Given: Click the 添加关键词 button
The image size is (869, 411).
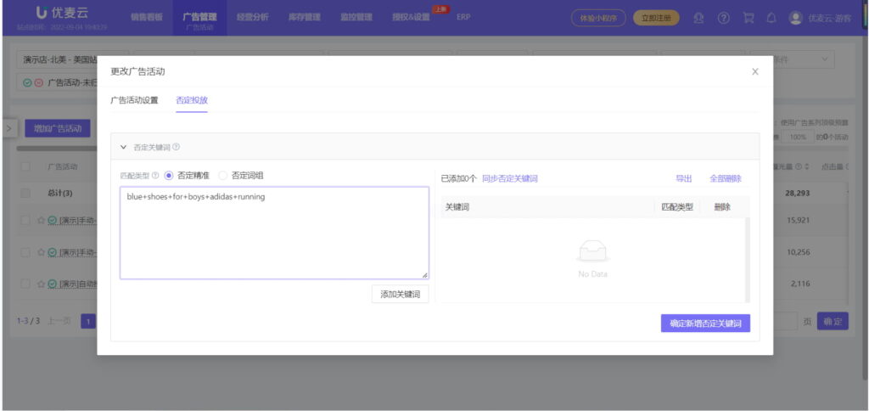Looking at the screenshot, I should point(400,294).
